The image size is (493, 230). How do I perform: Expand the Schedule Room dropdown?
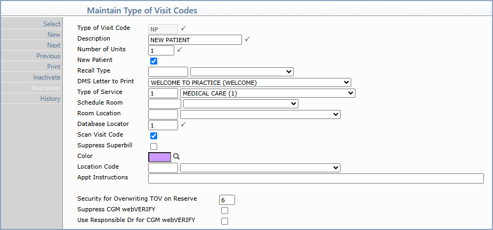click(x=241, y=104)
